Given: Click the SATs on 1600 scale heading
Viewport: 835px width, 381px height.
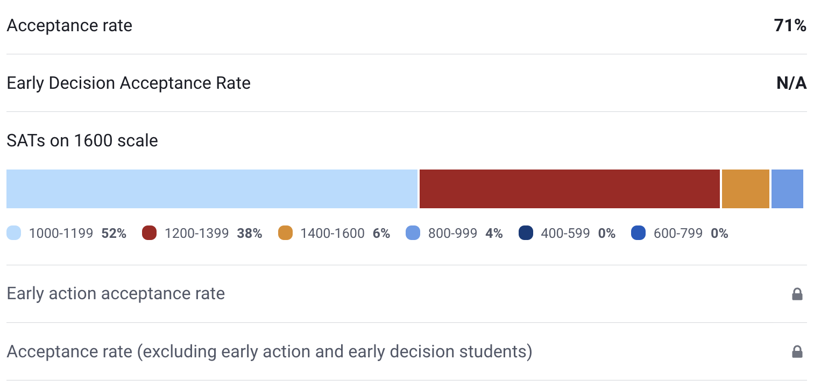Looking at the screenshot, I should tap(82, 141).
